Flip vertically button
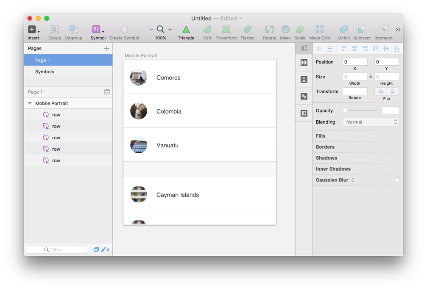The height and width of the screenshot is (290, 427). [393, 91]
